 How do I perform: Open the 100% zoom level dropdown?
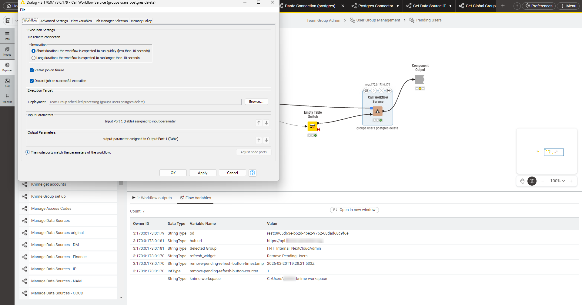click(557, 181)
